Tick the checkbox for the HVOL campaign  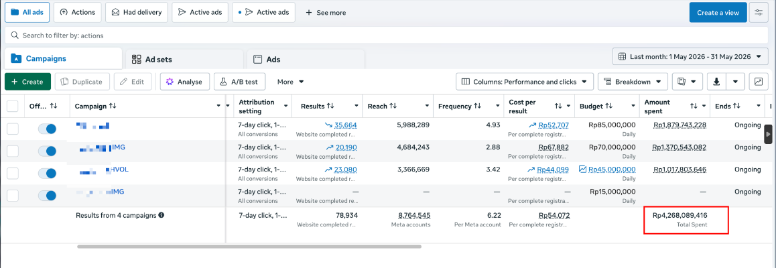[x=13, y=174]
